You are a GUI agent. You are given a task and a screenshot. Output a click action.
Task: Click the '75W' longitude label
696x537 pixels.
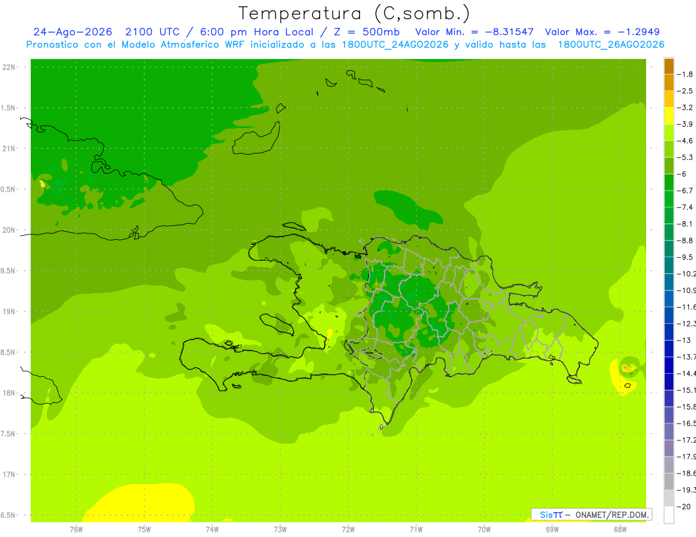[144, 529]
